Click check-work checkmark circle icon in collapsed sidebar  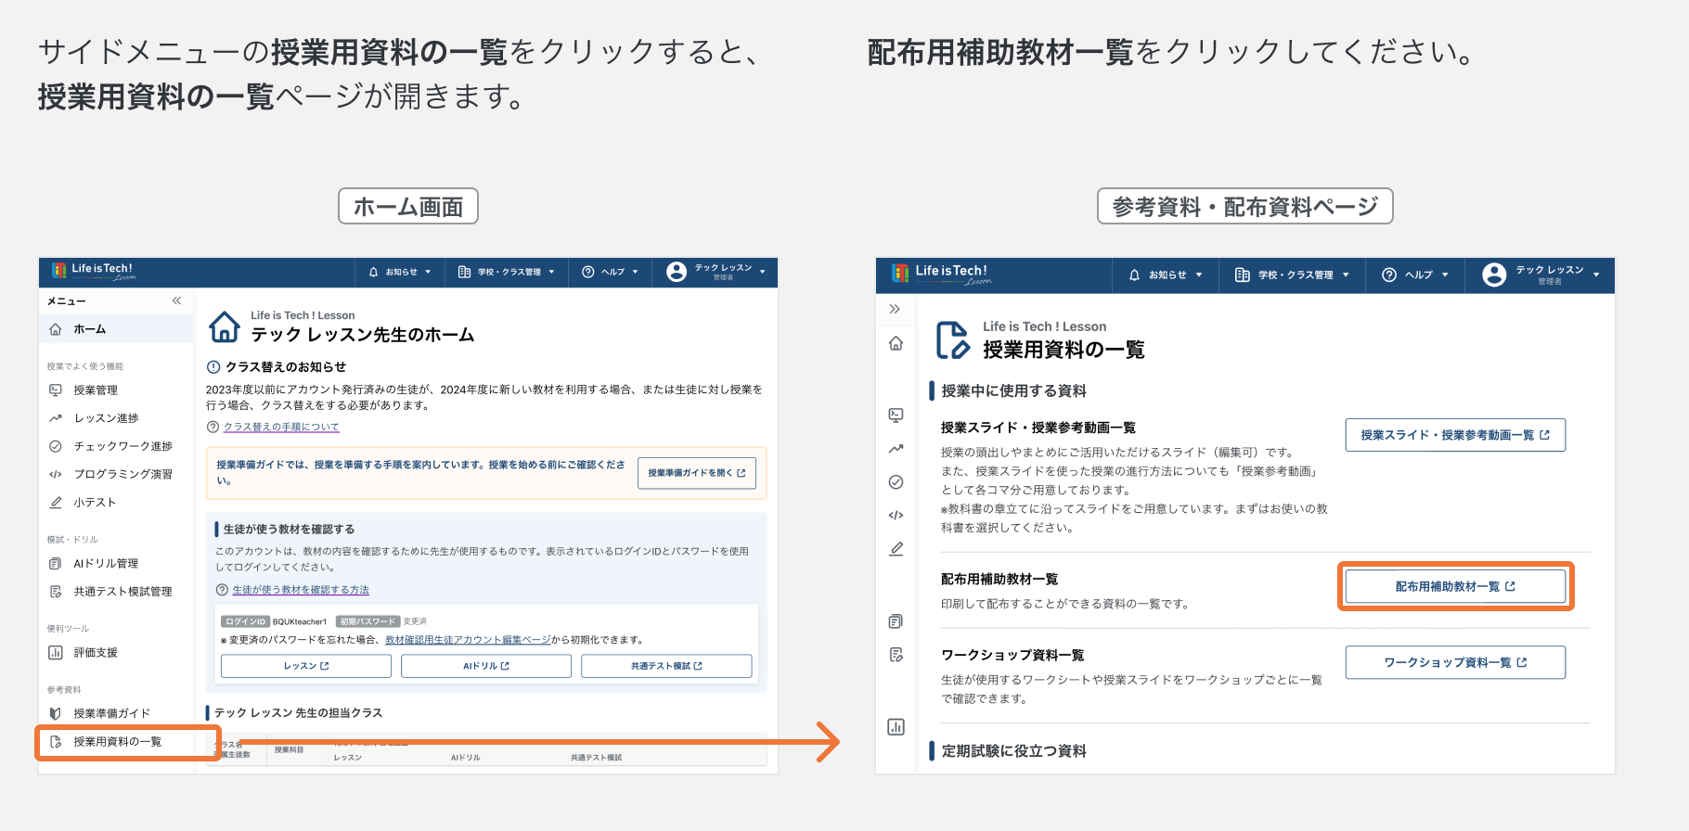[x=896, y=482]
